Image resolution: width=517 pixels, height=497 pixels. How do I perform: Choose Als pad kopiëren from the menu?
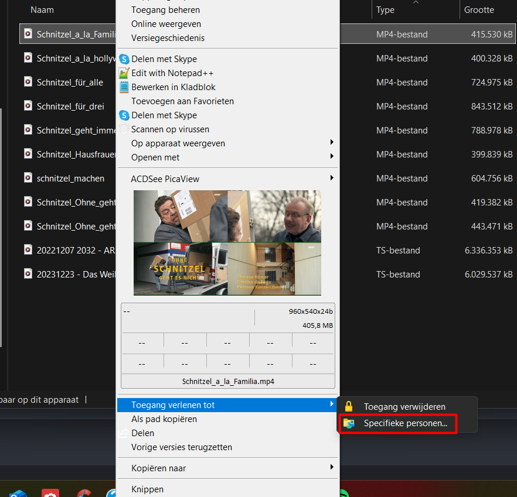(x=164, y=419)
